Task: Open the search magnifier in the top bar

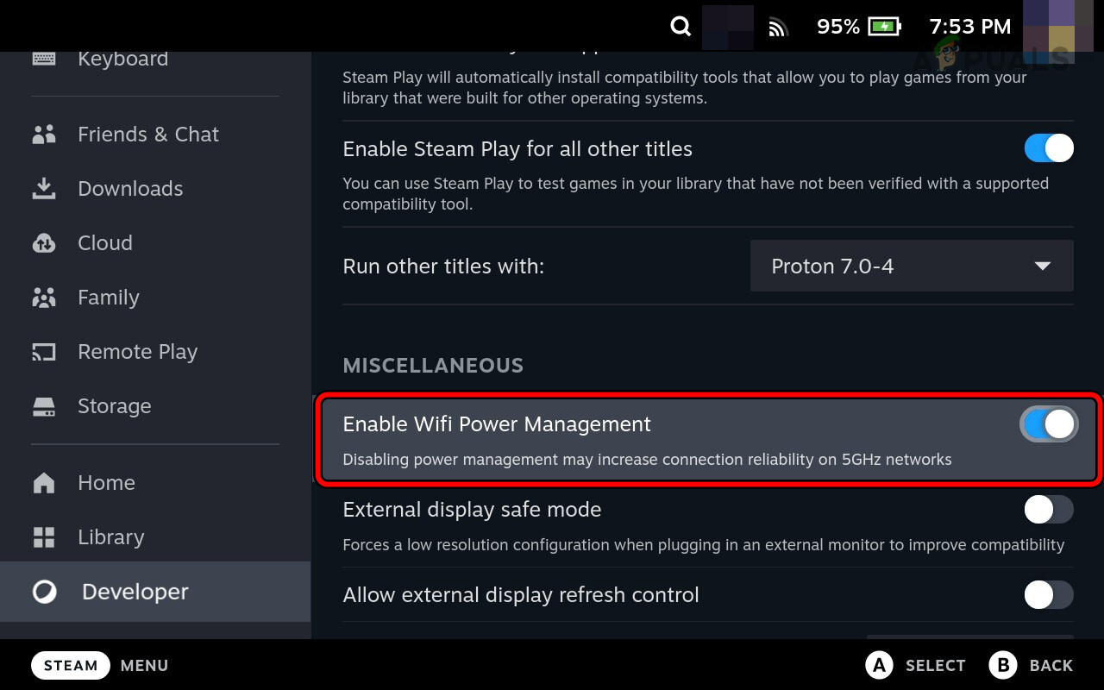Action: tap(680, 26)
